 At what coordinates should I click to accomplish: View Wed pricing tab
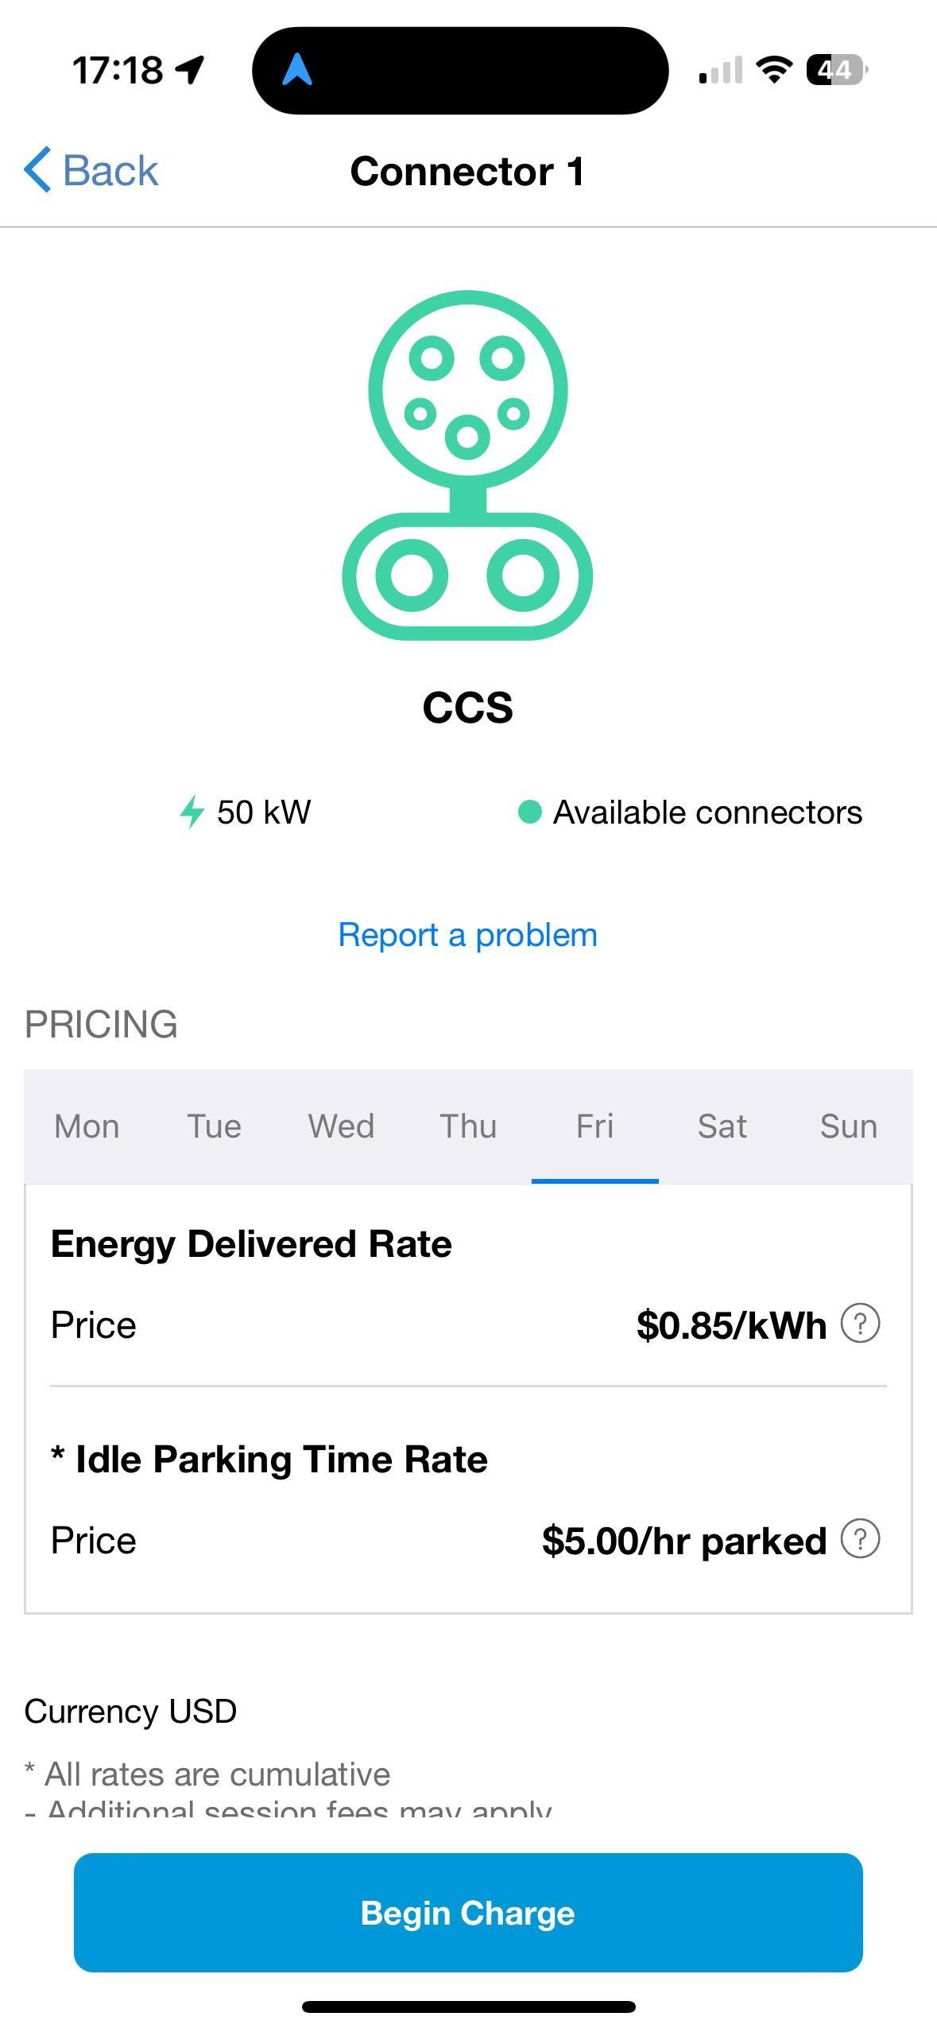(341, 1127)
